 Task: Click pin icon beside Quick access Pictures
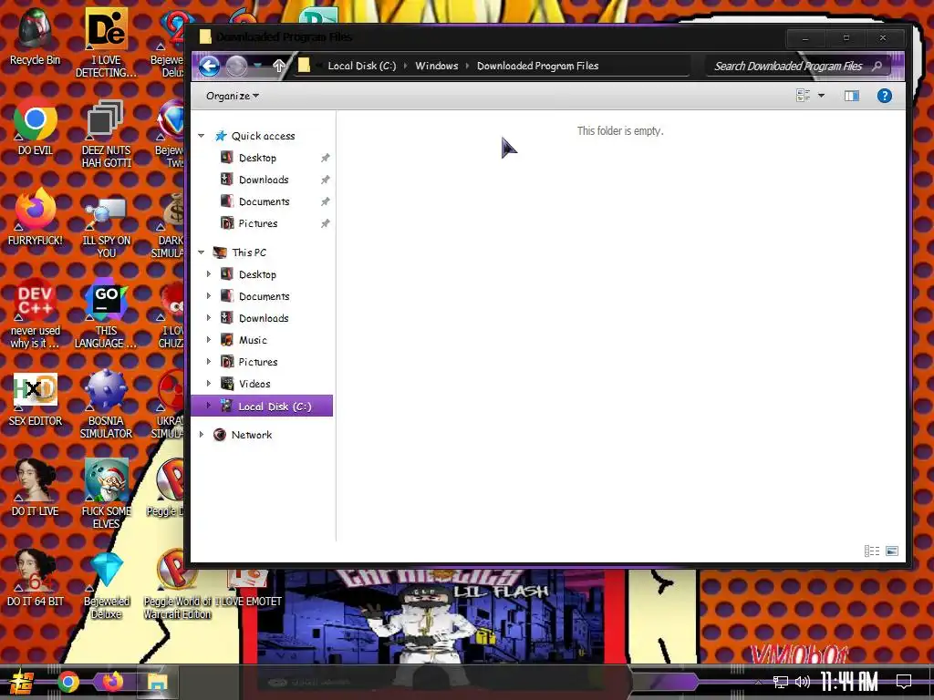click(326, 224)
